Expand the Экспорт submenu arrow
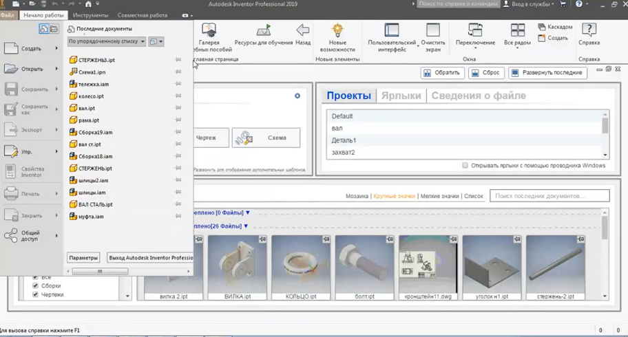Viewport: 628px width, 337px height. click(x=56, y=130)
